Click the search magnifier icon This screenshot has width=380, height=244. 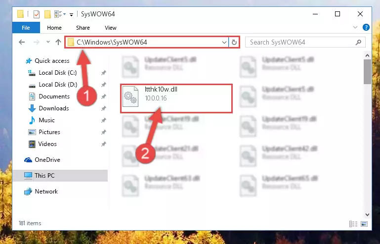click(358, 42)
